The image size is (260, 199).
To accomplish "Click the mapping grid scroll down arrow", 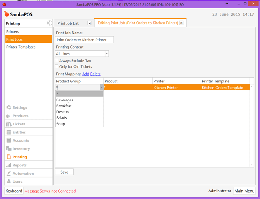I will pos(252,165).
